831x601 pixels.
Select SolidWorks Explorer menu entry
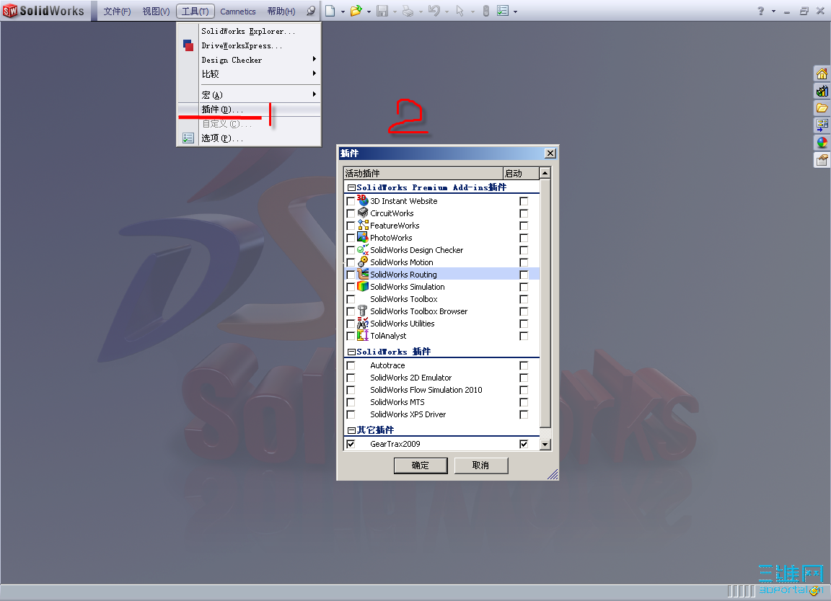click(x=249, y=31)
